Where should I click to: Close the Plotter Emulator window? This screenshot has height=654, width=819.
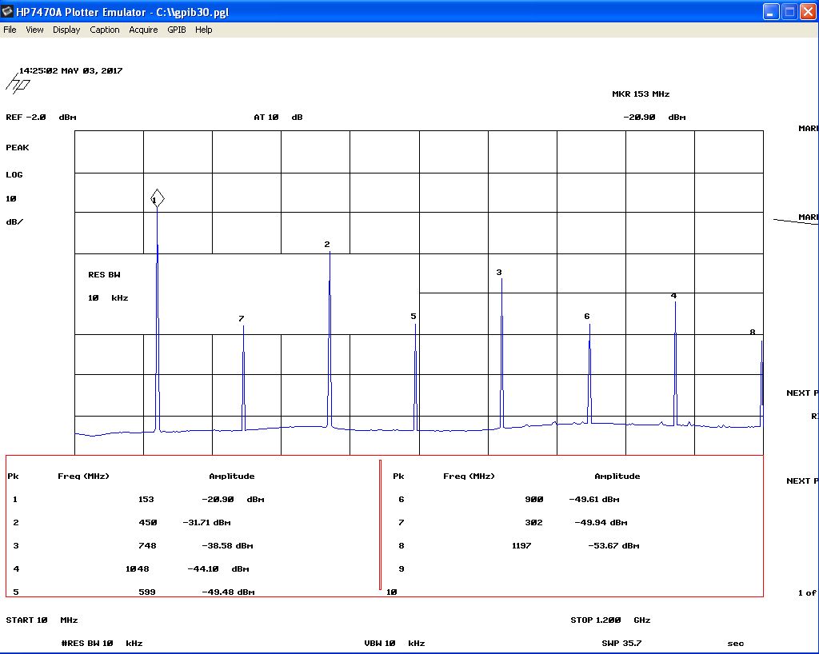coord(807,12)
